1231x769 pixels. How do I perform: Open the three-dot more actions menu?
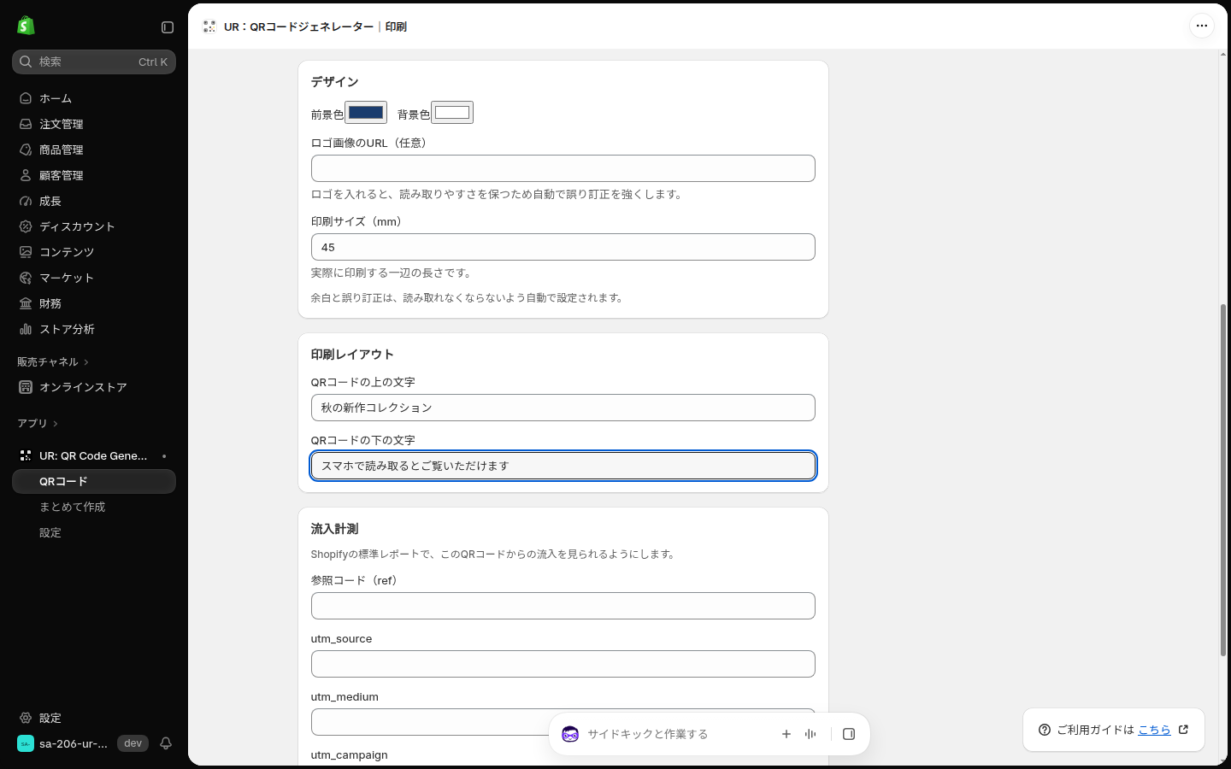pos(1202,26)
